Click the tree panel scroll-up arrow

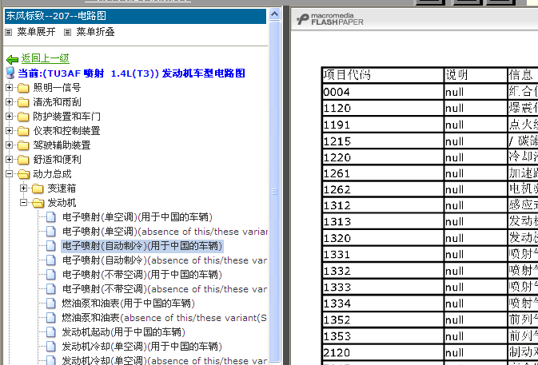(x=274, y=14)
